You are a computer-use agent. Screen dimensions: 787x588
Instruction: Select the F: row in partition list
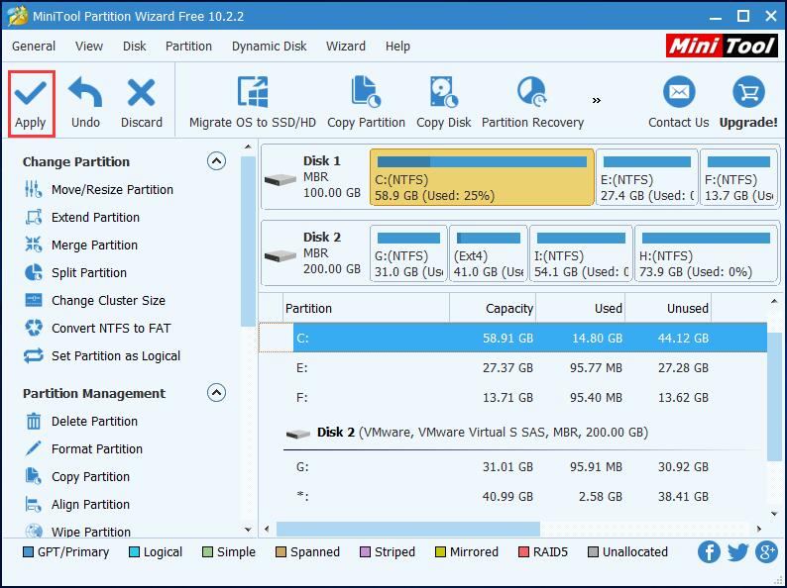(513, 398)
